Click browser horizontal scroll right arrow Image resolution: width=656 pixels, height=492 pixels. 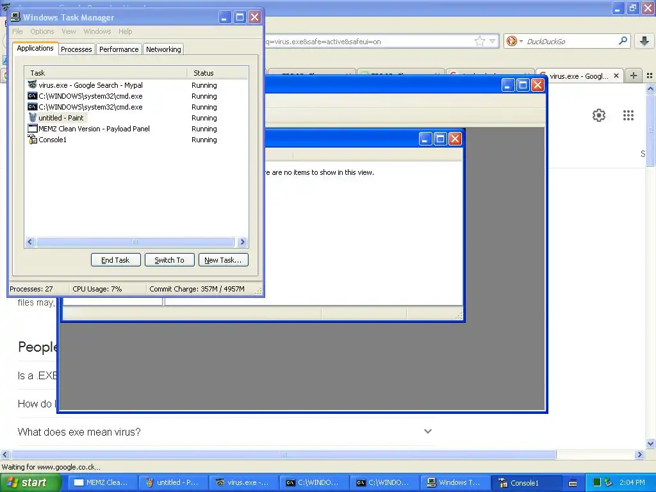click(639, 454)
